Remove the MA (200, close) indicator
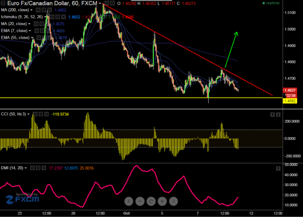The image size is (303, 217). [50, 10]
